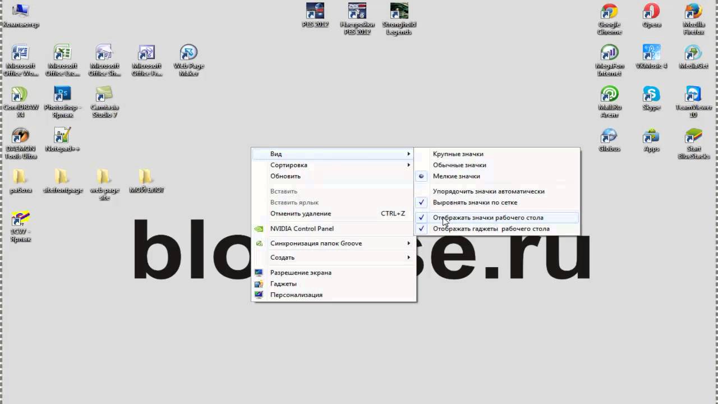Toggle Отображать значки рабочего стола

click(x=497, y=218)
